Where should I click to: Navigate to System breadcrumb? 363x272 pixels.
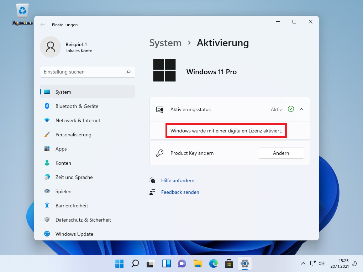tap(165, 43)
